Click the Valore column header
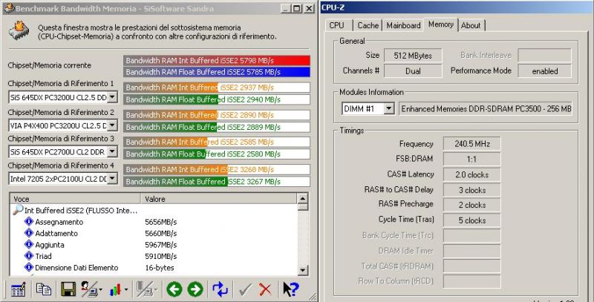Viewport: 594px width, 302px height. (x=219, y=199)
